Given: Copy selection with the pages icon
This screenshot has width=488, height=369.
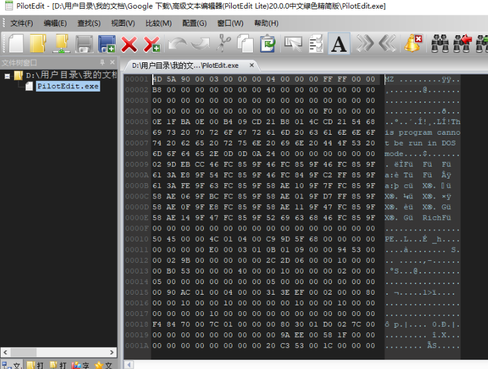Looking at the screenshot, I should coord(245,43).
